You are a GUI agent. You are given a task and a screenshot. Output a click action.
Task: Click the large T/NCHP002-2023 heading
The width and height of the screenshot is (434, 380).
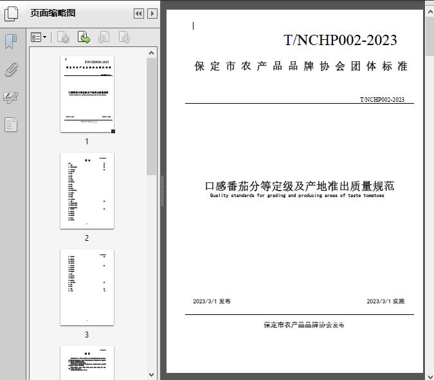340,40
